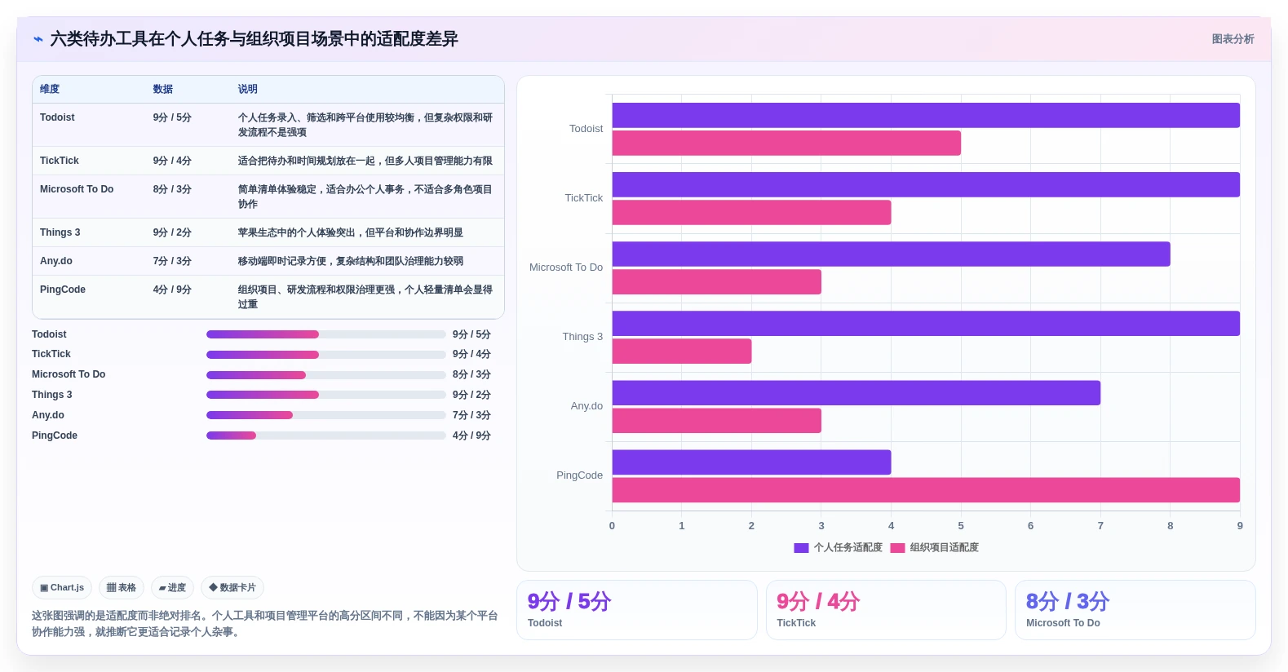Click the Todoist progress bar
The width and height of the screenshot is (1288, 672).
[x=326, y=334]
